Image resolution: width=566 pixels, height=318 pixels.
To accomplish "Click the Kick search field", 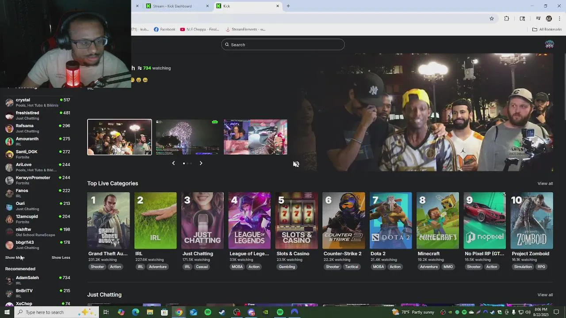I will 283,45.
